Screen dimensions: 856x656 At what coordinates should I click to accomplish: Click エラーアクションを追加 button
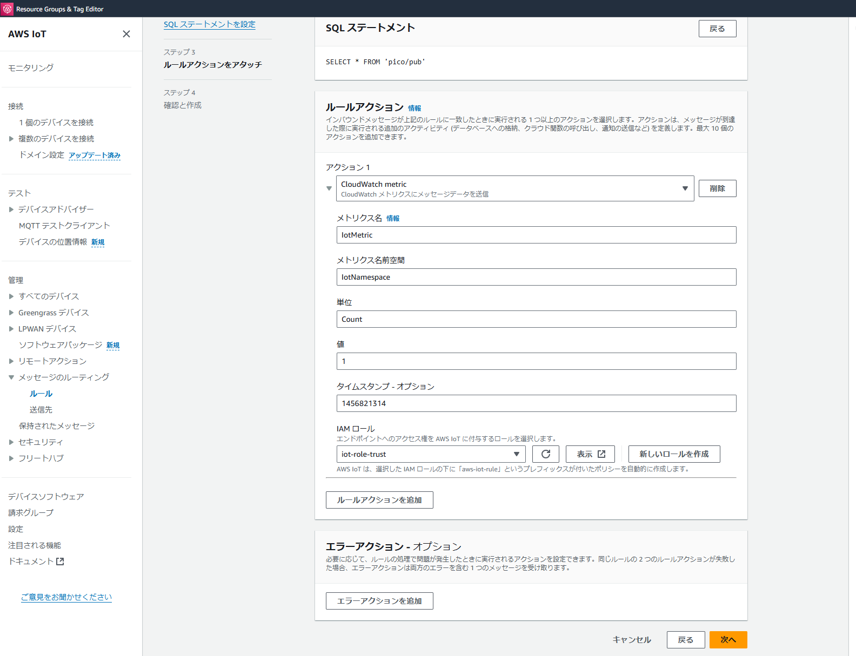379,601
